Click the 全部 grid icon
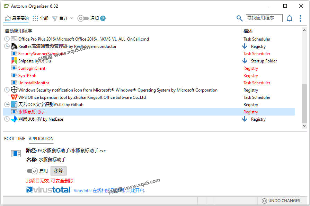 (x=36, y=18)
